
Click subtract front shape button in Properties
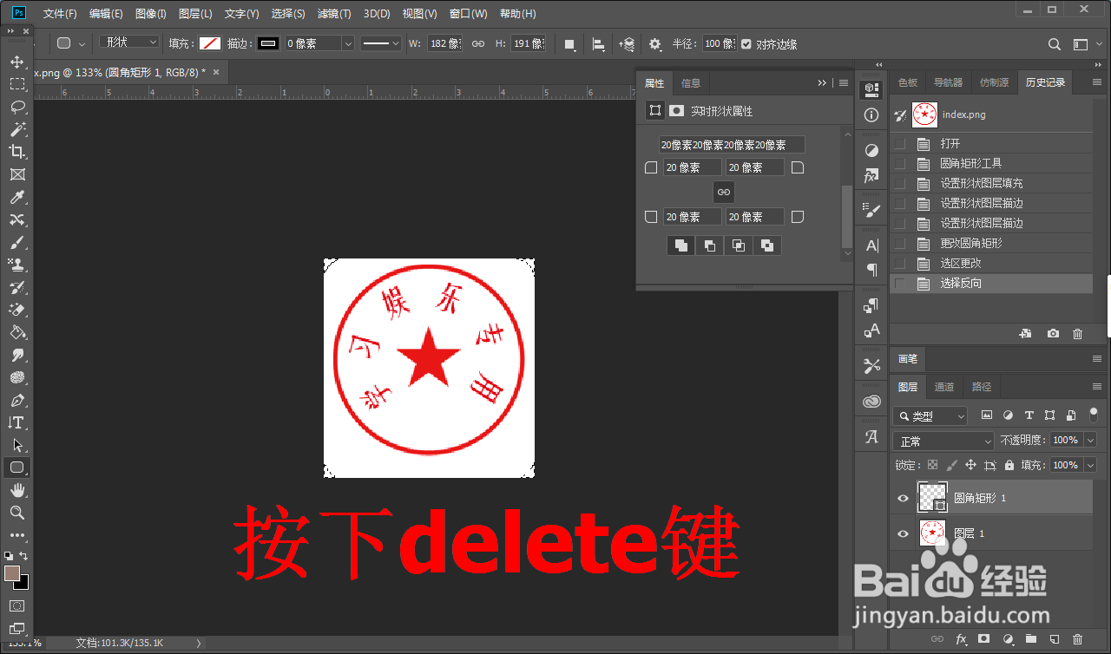tap(710, 245)
